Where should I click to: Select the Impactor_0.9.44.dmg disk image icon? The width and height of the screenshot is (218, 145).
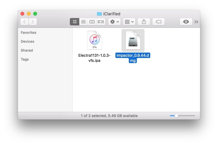(133, 40)
